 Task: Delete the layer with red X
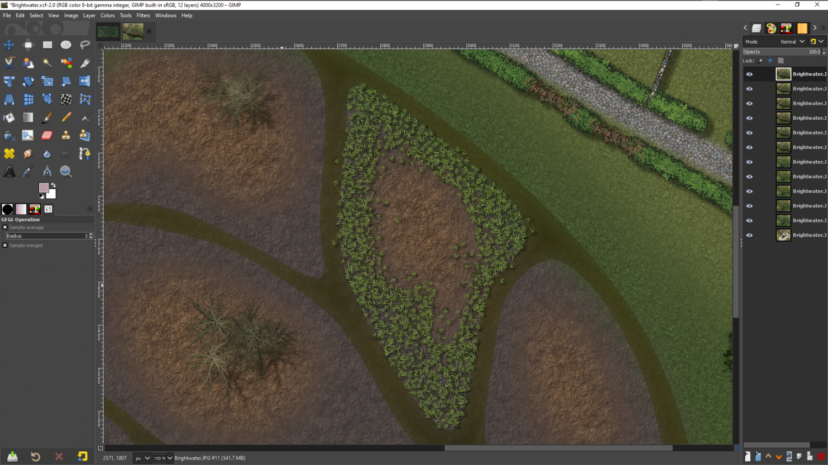click(x=821, y=457)
